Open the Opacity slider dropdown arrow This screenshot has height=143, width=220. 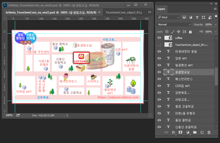tap(215, 25)
